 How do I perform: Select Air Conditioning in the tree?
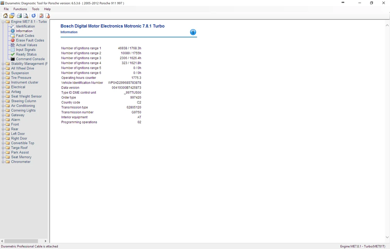click(23, 105)
